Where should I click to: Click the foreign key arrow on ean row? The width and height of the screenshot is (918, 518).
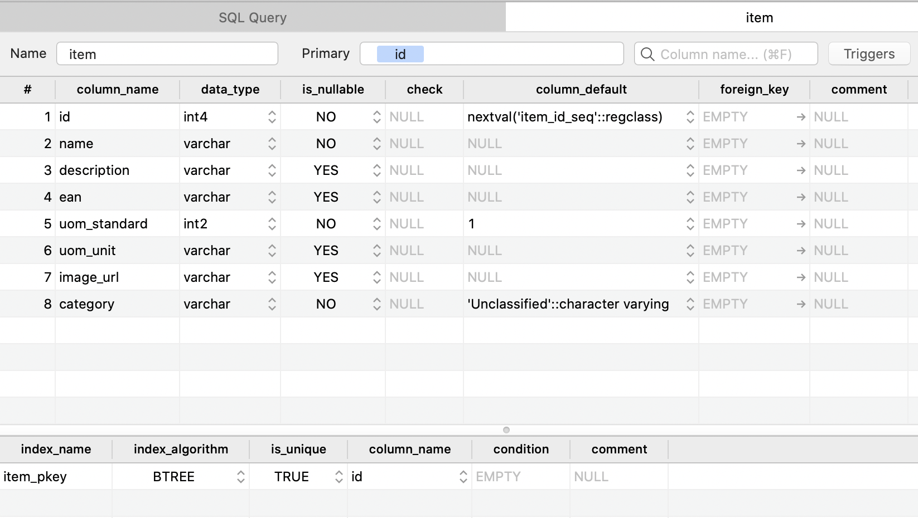[x=801, y=197]
